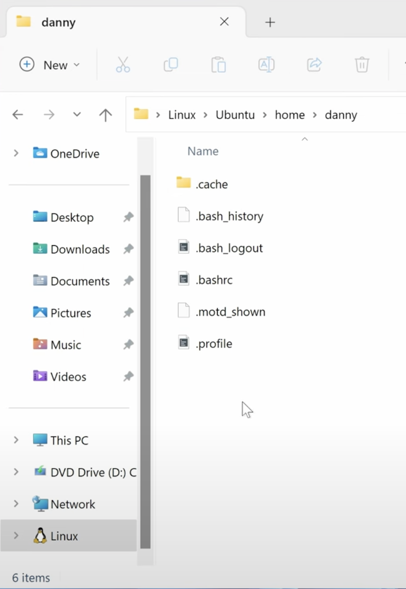Click the Delete trash icon
This screenshot has width=406, height=589.
pos(361,64)
